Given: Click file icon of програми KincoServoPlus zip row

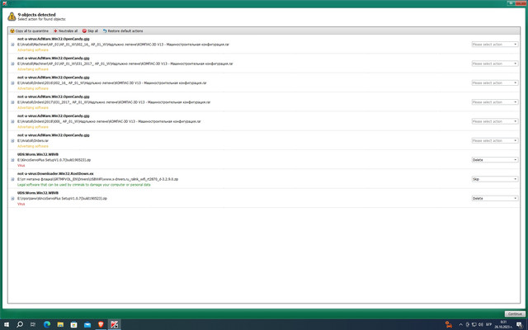Looking at the screenshot, I should point(12,198).
